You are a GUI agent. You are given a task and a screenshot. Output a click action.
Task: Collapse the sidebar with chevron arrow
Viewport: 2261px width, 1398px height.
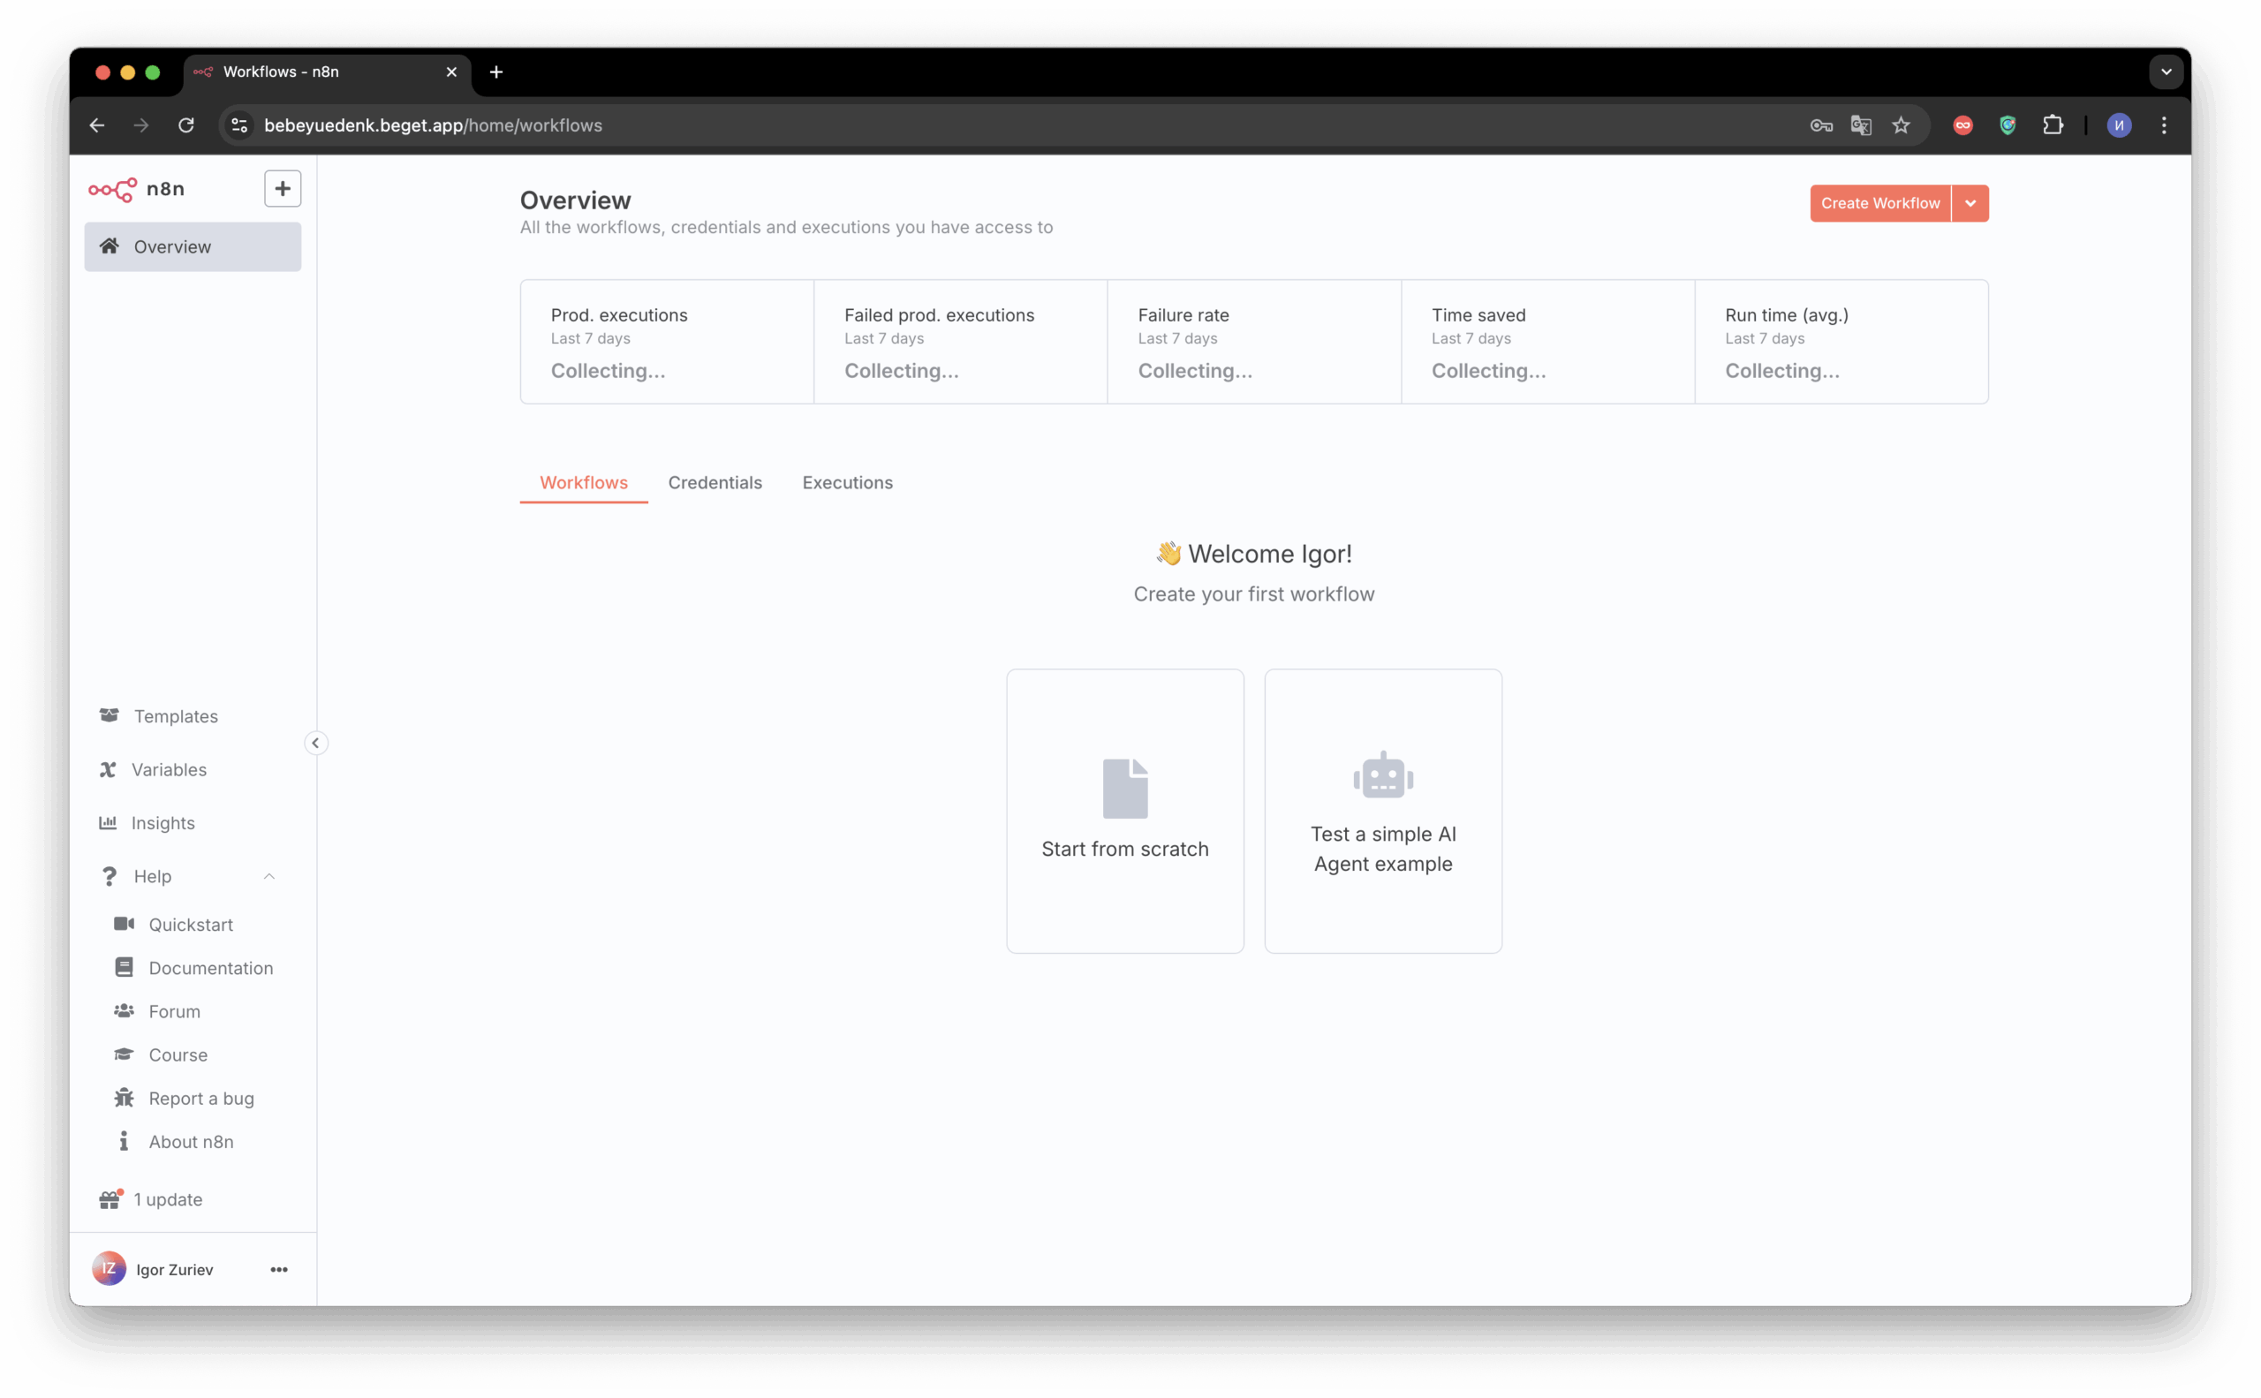coord(315,744)
